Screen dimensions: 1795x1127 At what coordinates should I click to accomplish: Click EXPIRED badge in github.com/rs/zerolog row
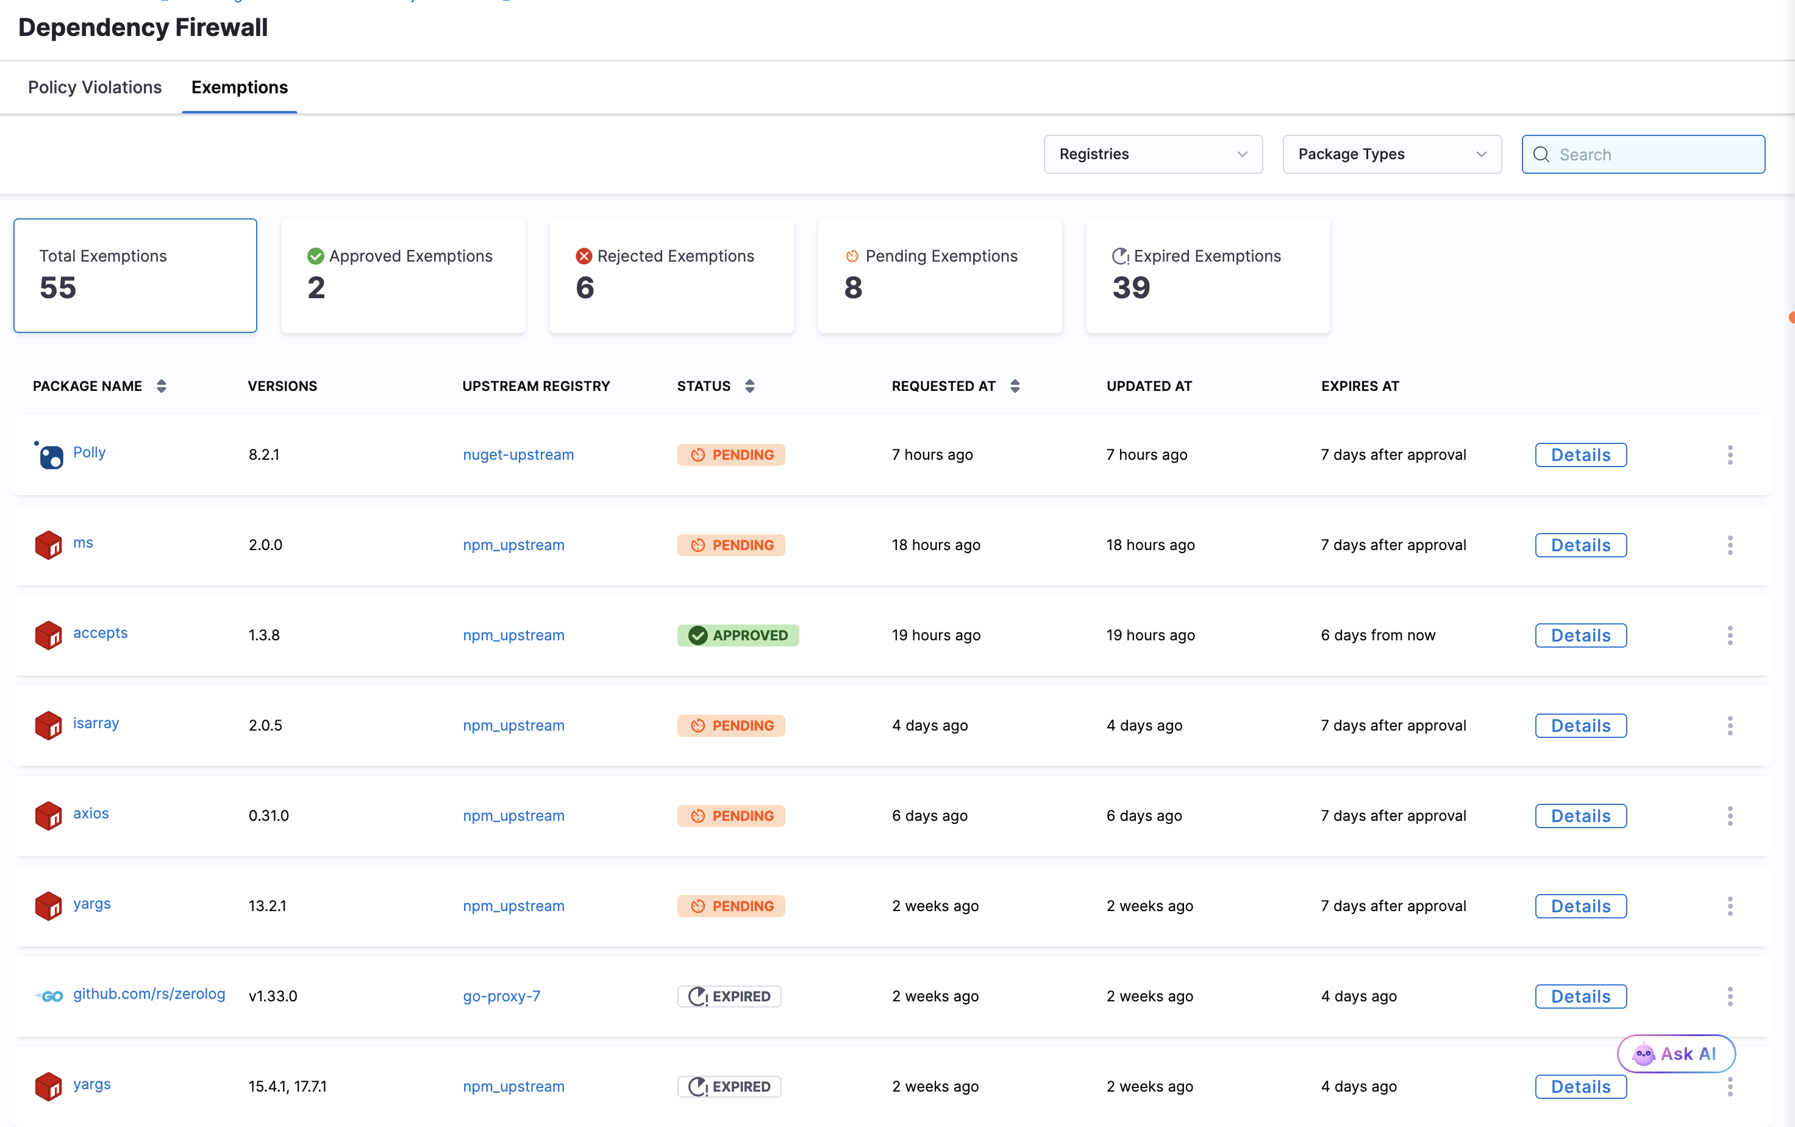[729, 996]
